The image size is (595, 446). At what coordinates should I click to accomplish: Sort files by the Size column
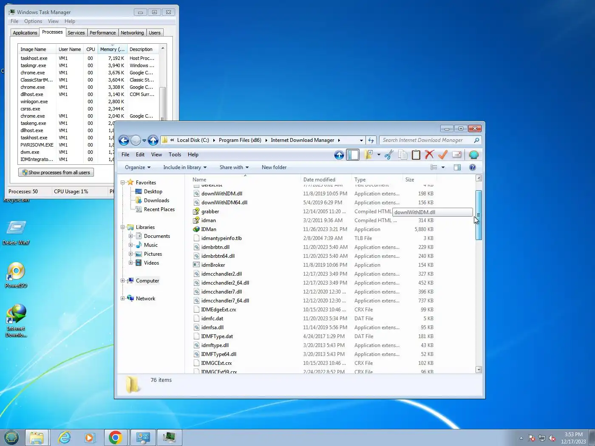tap(419, 180)
